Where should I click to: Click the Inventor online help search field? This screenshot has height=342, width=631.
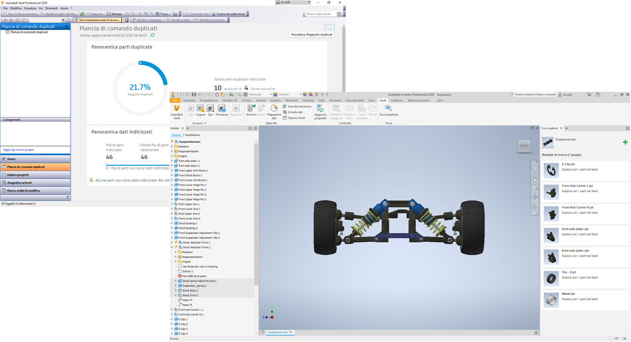coord(535,95)
